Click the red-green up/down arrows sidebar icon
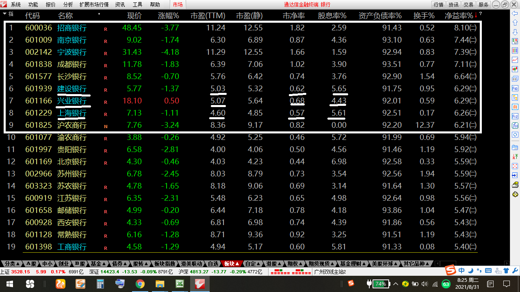The width and height of the screenshot is (520, 292). [x=515, y=157]
